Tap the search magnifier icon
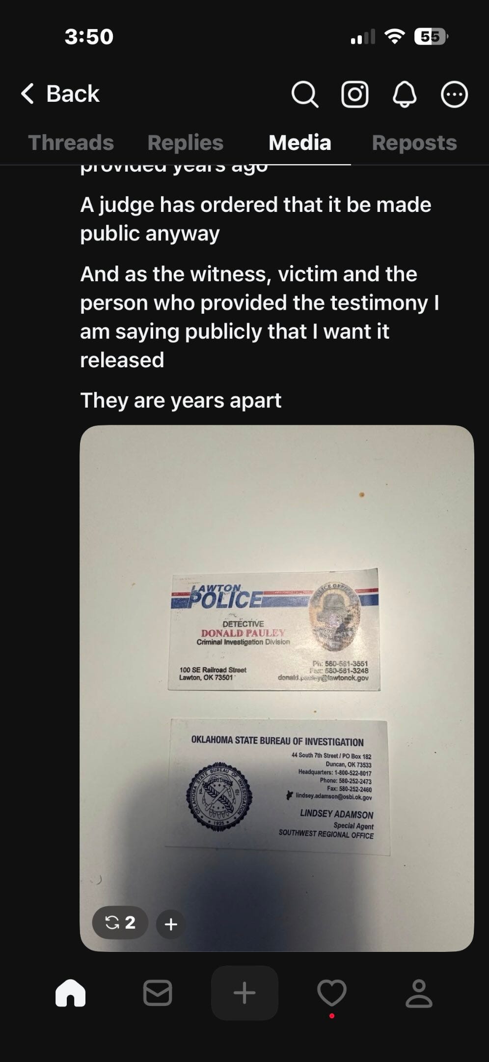 305,94
